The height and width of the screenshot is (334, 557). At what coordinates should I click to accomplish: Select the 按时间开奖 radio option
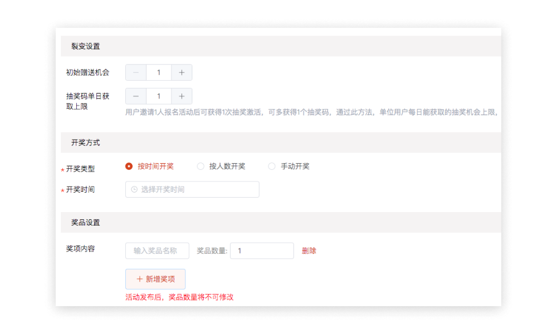pyautogui.click(x=129, y=166)
